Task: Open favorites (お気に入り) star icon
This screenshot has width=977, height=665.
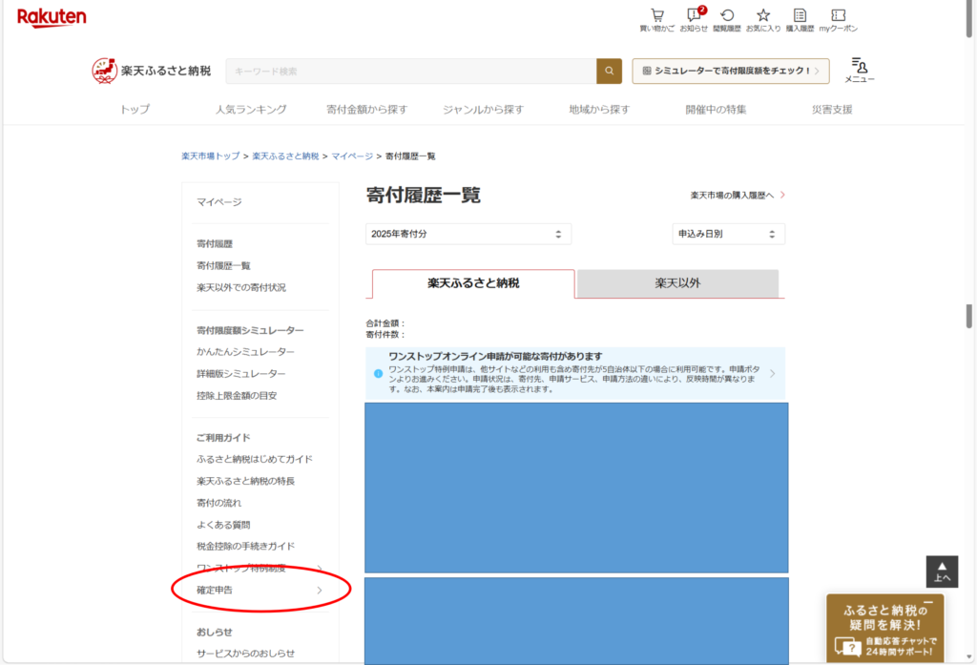Action: click(763, 16)
